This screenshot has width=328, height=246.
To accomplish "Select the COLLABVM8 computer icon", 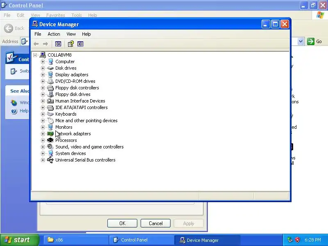I will pos(43,55).
